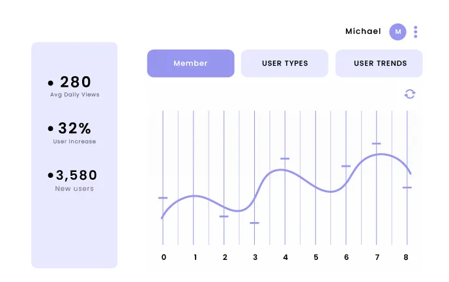Click the x-axis label 4
Viewport: 449px width, 282px height.
[x=285, y=257]
